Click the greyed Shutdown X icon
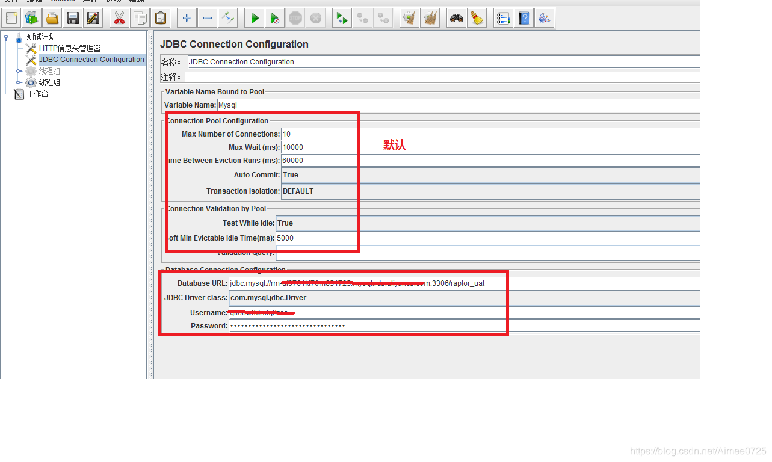Image resolution: width=772 pixels, height=462 pixels. (x=316, y=18)
